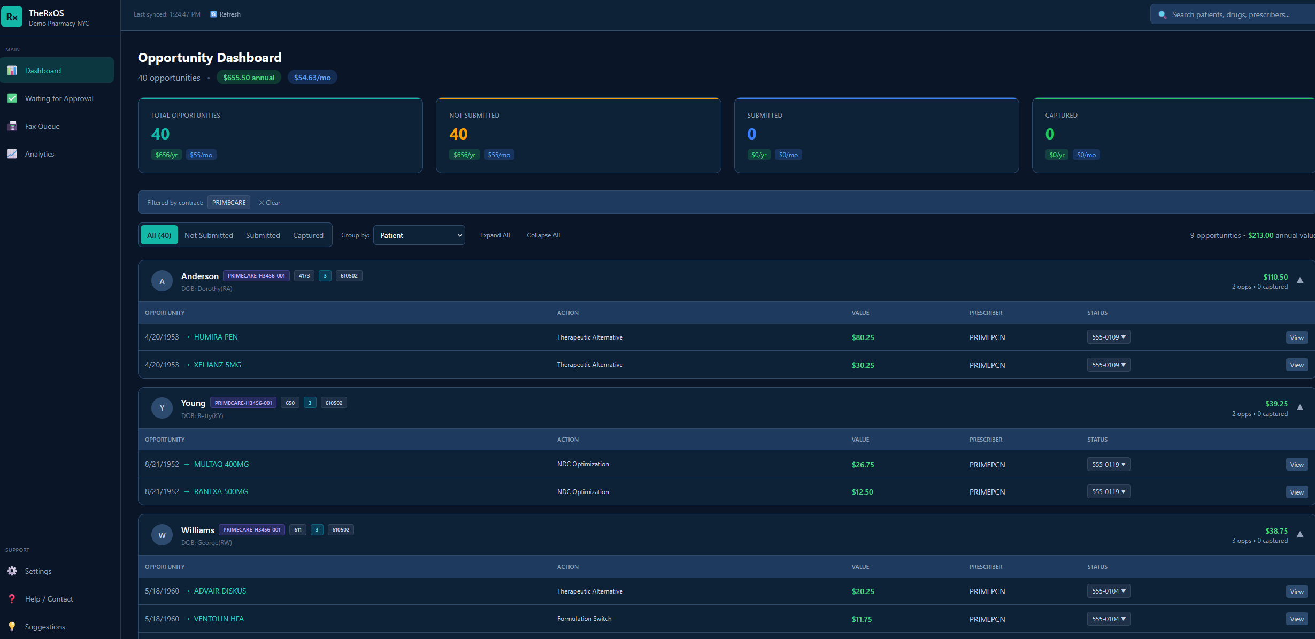View the Analytics section
Viewport: 1315px width, 639px height.
[40, 153]
